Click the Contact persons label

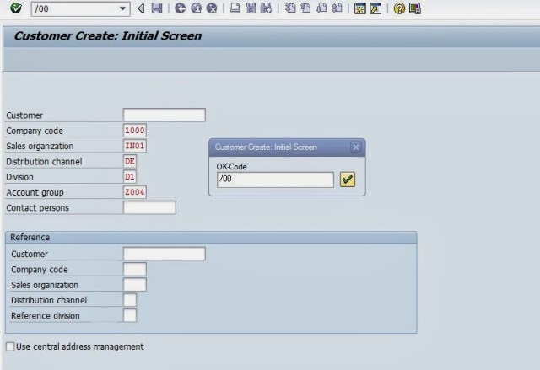[x=37, y=207]
